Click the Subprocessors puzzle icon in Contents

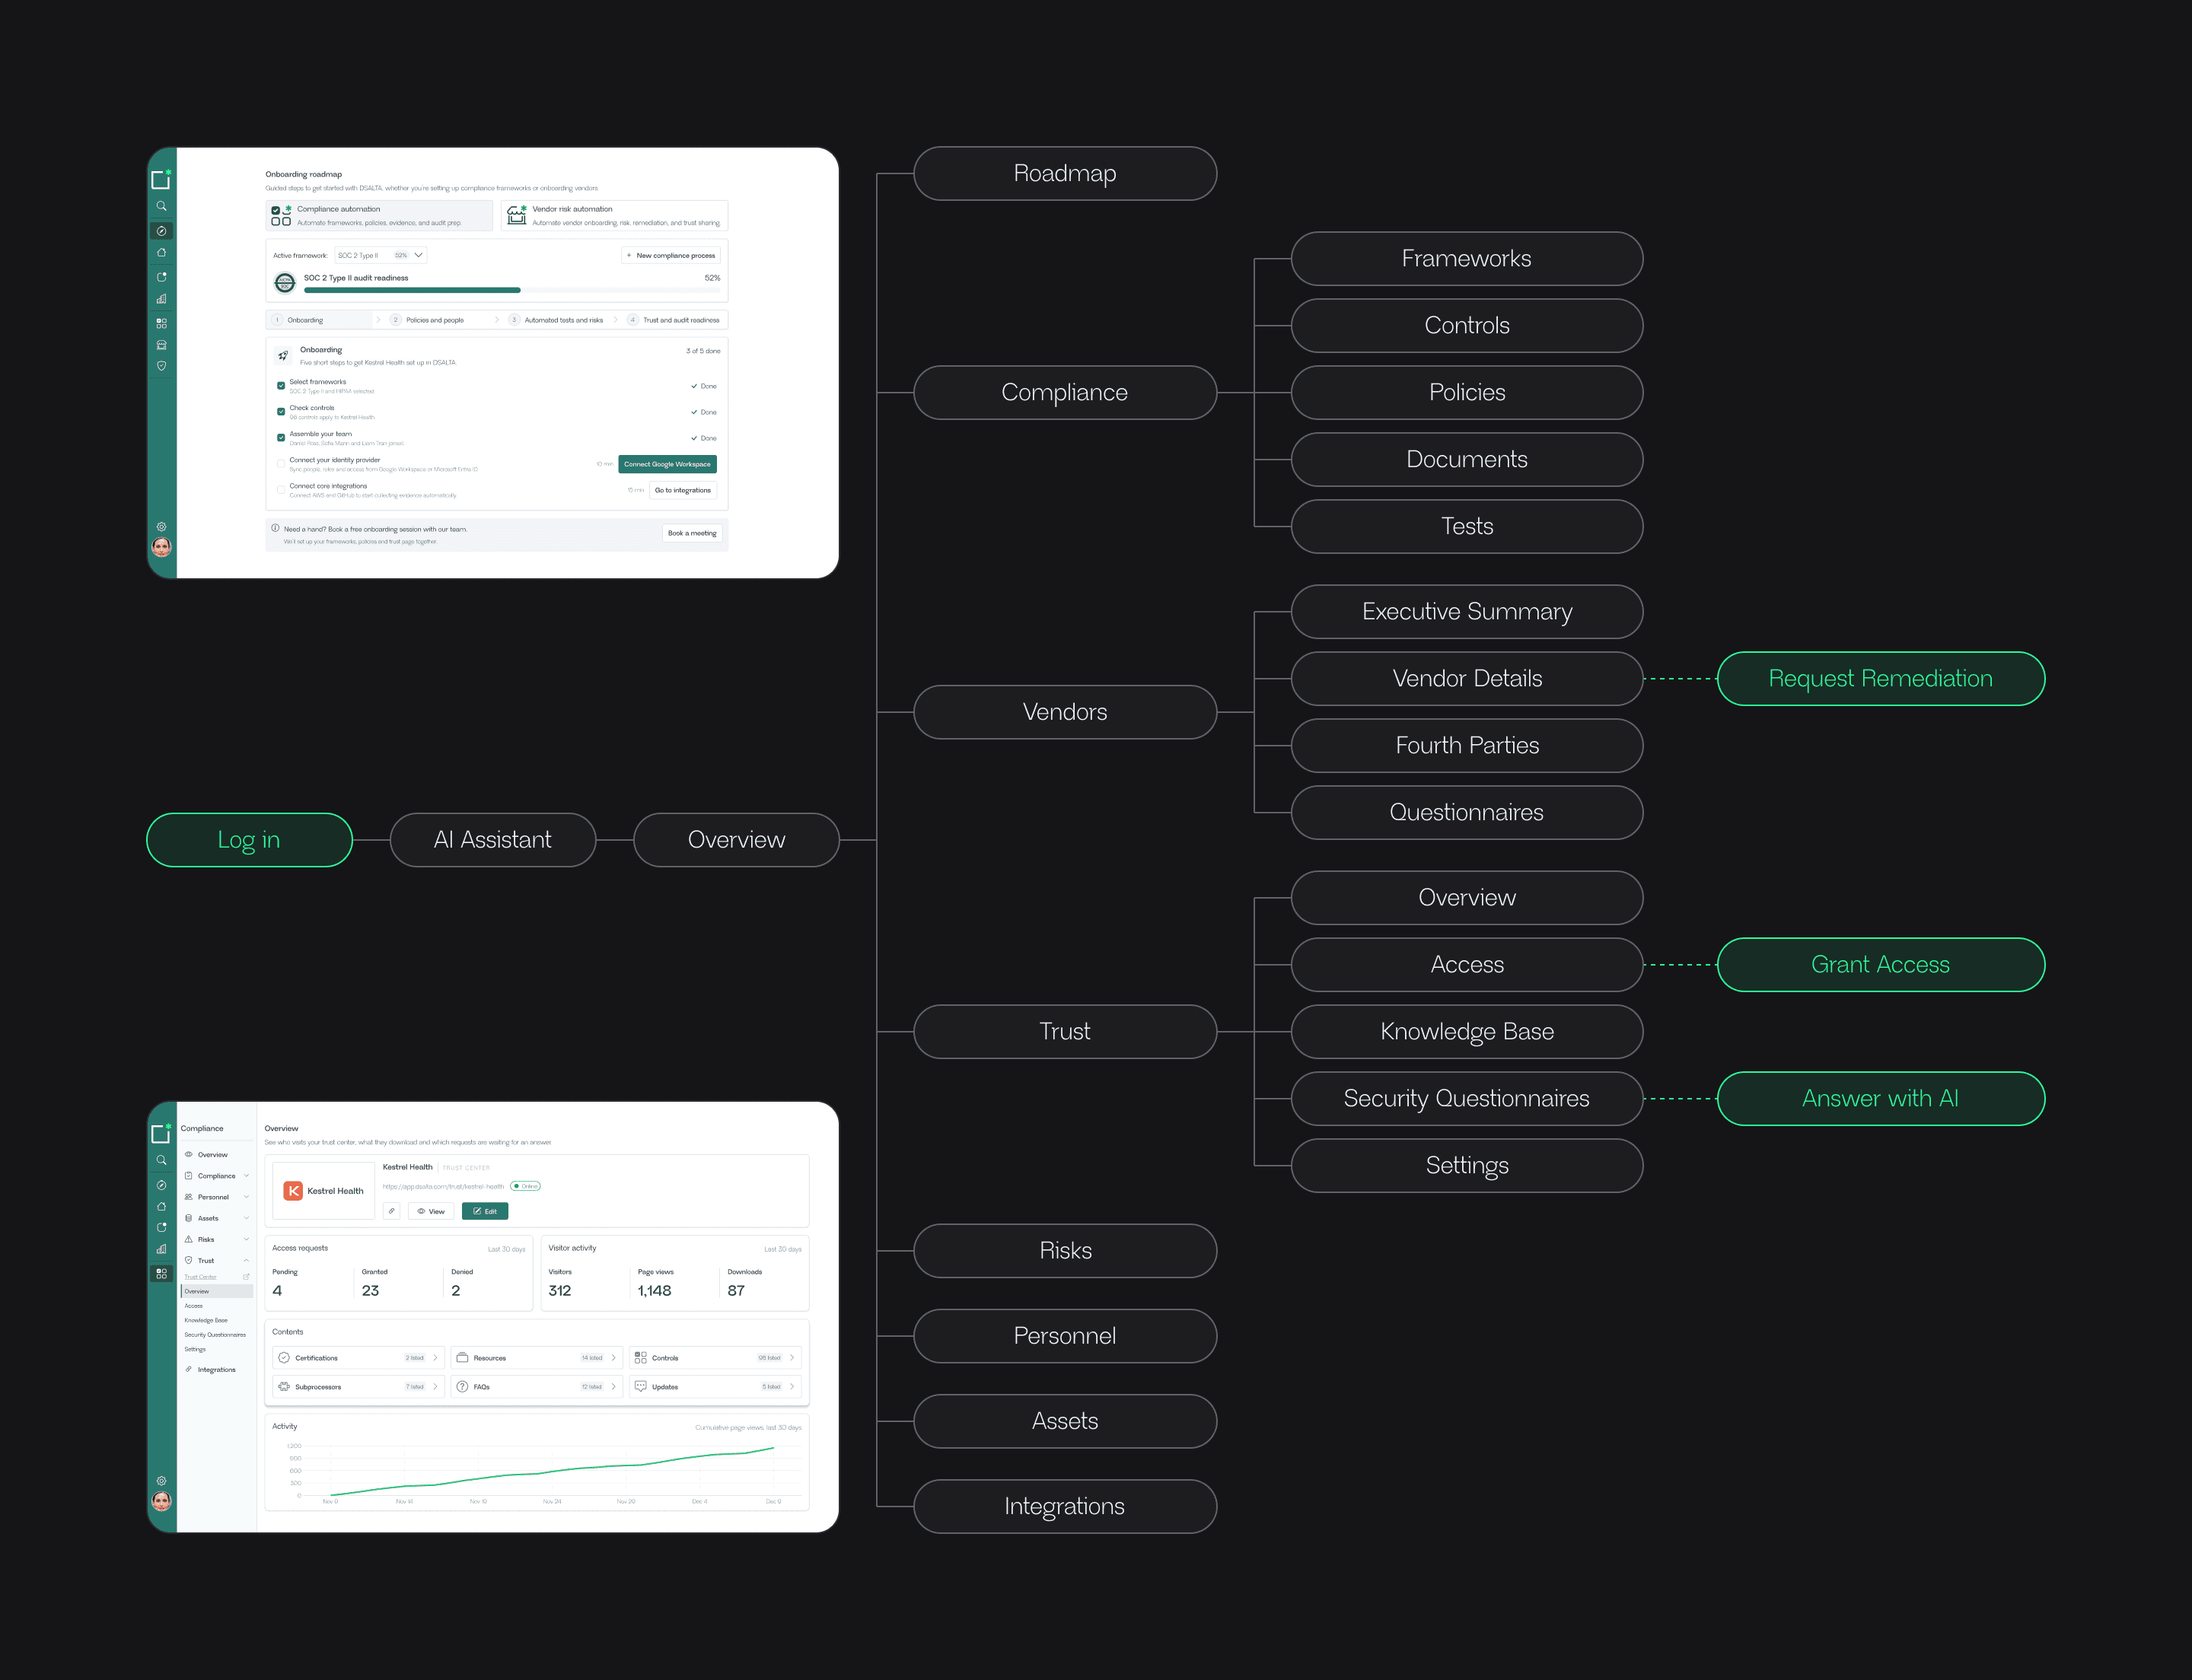coord(284,1387)
